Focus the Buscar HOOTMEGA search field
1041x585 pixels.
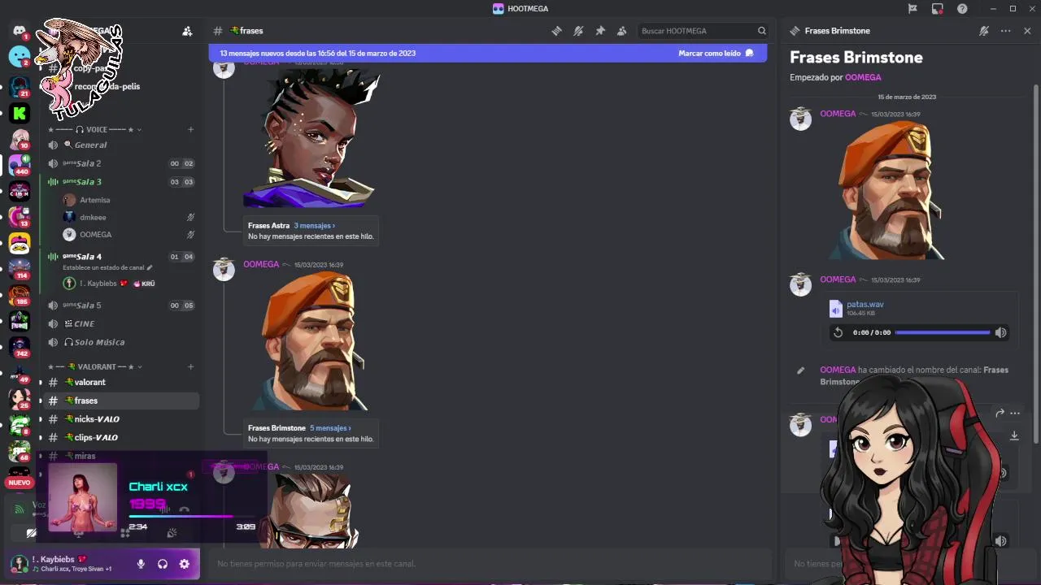(x=703, y=31)
